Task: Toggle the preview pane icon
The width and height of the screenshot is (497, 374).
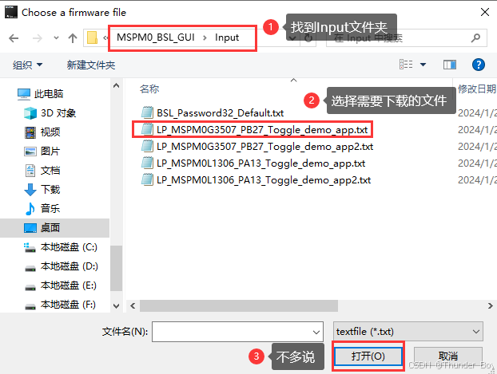Action: pos(449,65)
